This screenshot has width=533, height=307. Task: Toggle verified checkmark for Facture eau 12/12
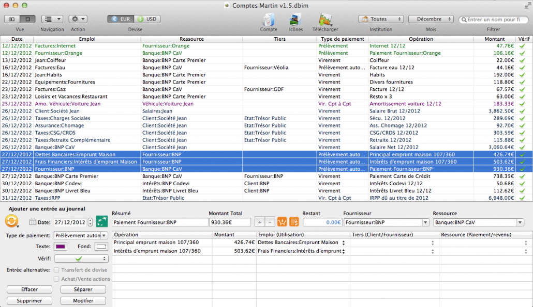(x=523, y=68)
